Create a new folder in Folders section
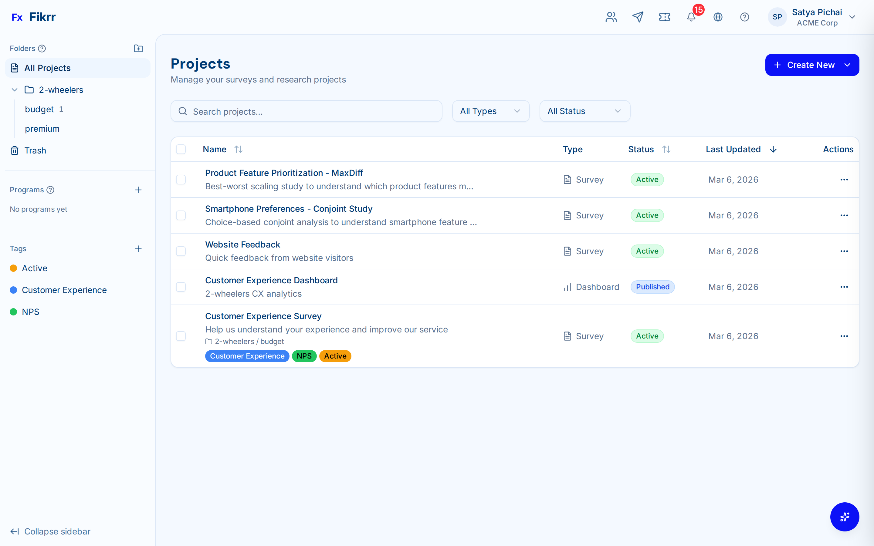This screenshot has height=546, width=874. coord(138,48)
